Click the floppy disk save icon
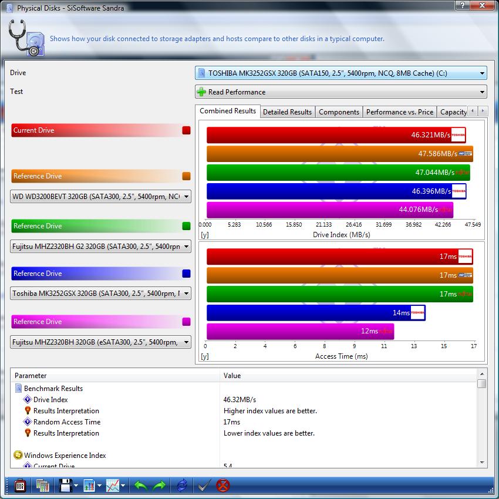 (x=66, y=485)
